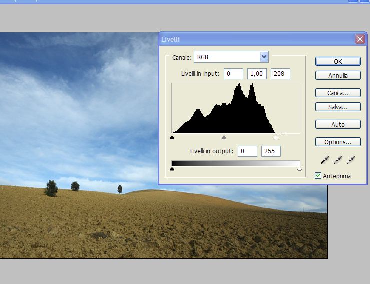370x284 pixels.
Task: Close the Livelli dialog
Action: click(x=359, y=39)
